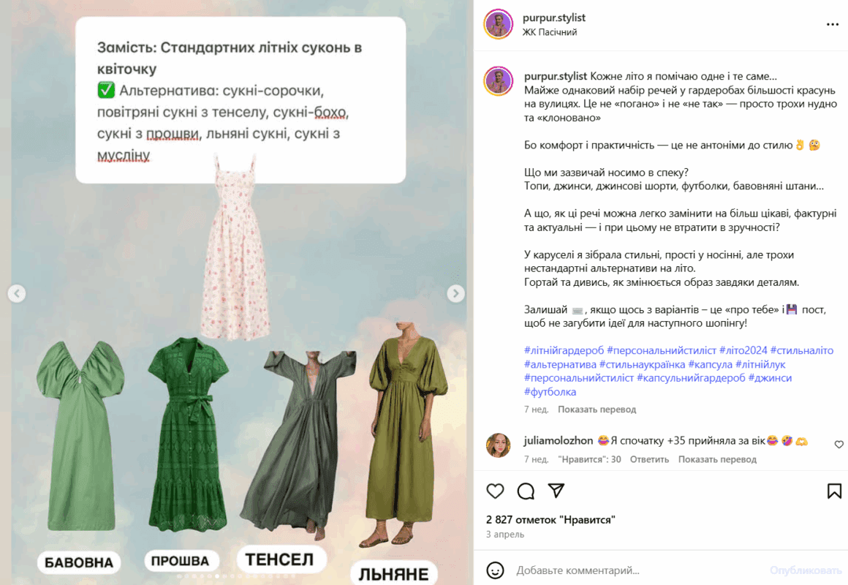View the 30 likes on the comment
Viewport: 848px width, 585px height.
click(589, 459)
